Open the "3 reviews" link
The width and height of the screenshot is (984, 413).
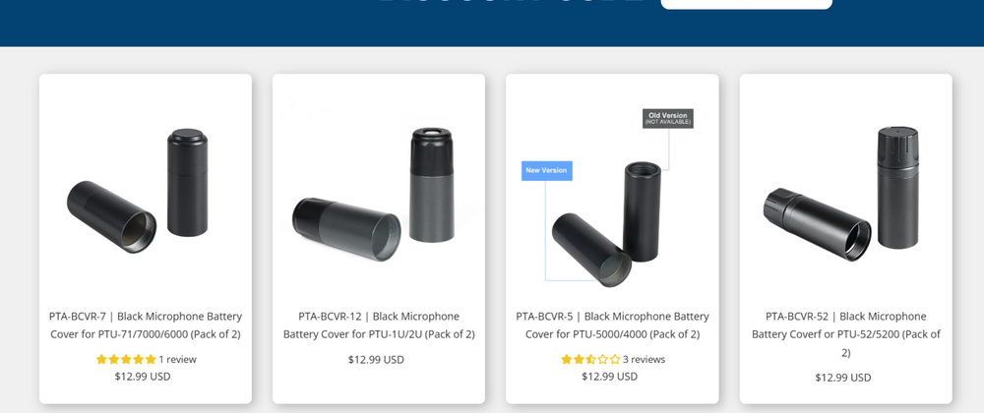645,360
